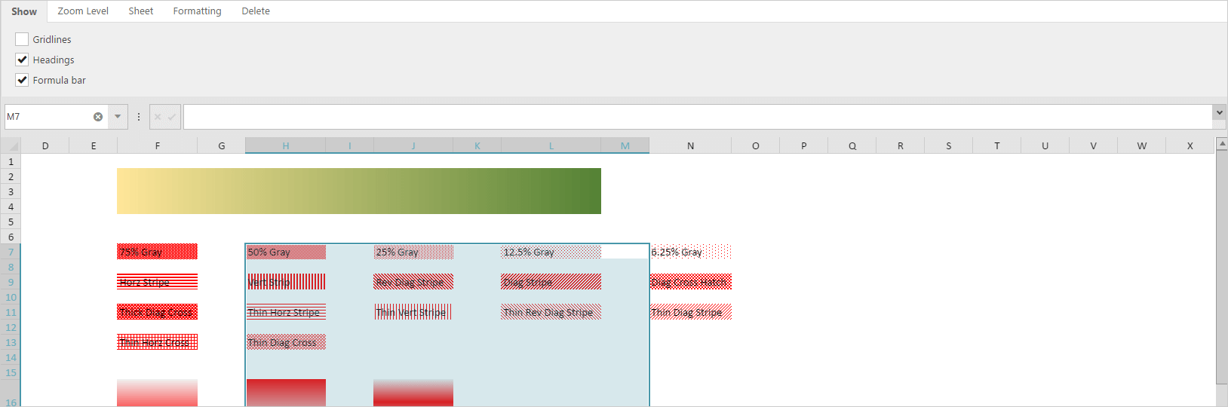Click in the formula bar input
Screen dimensions: 1228x407
(x=698, y=117)
